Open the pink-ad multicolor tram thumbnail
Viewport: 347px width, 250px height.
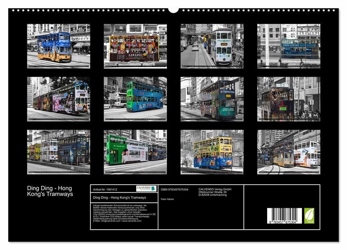[x=59, y=99]
